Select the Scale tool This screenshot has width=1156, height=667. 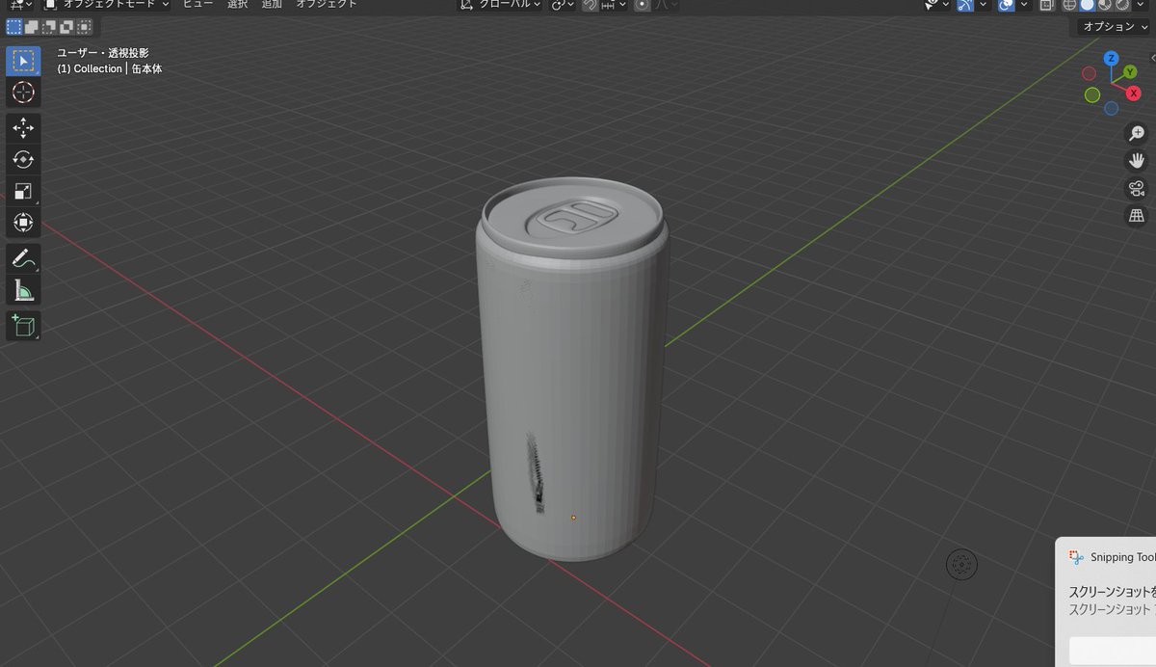pos(22,191)
